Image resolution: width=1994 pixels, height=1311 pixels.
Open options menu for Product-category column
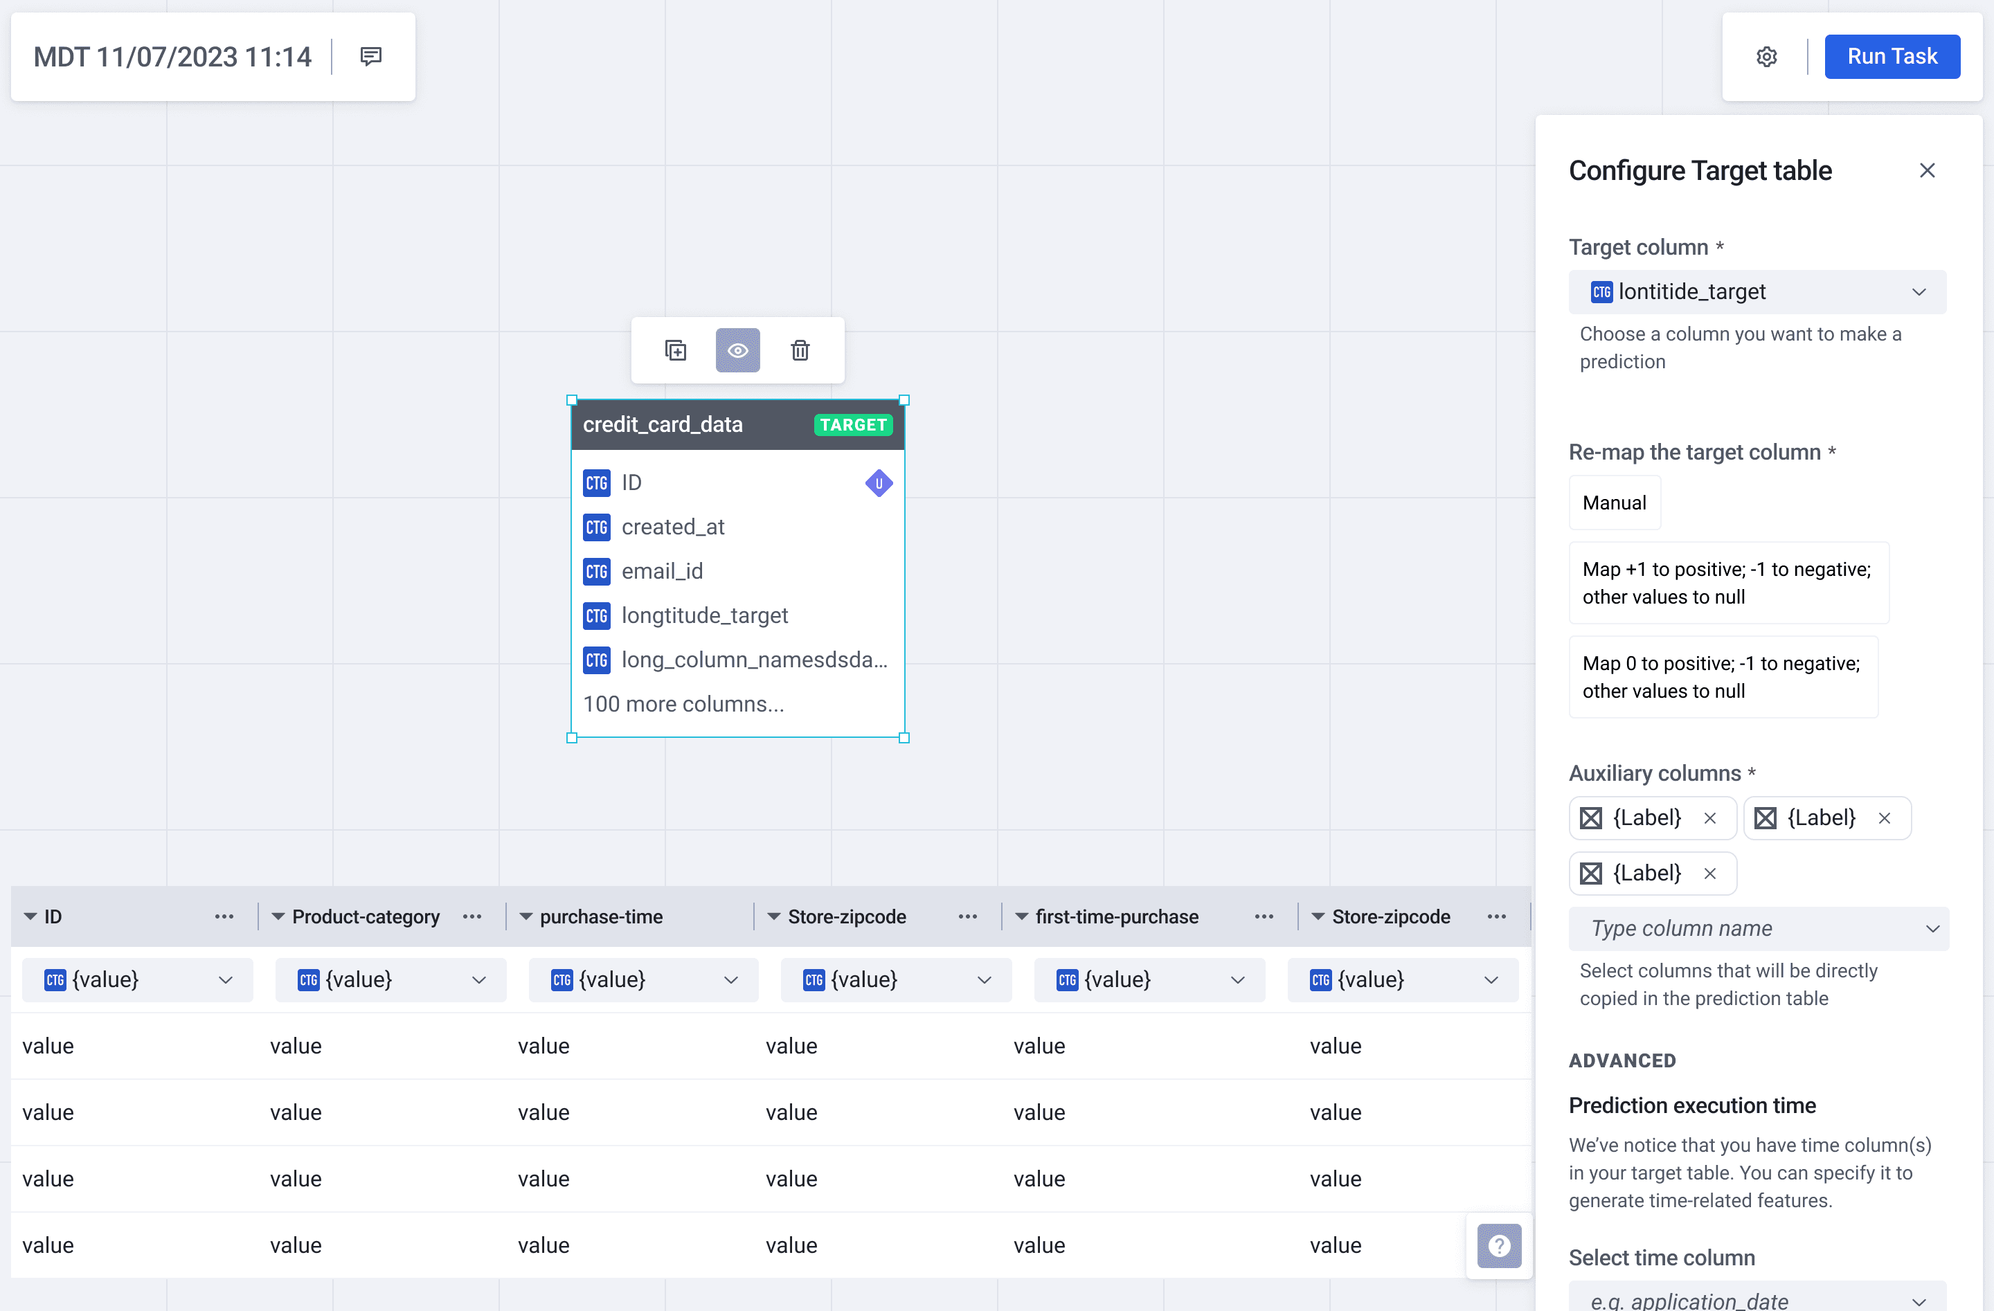471,916
